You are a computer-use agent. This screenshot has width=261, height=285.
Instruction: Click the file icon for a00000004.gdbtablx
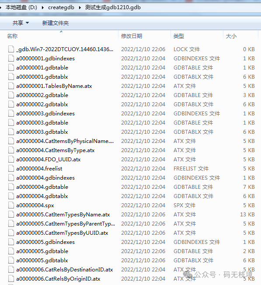[11, 196]
